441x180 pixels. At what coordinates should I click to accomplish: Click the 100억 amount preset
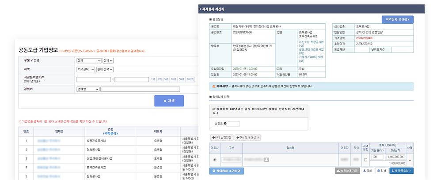pos(190,79)
